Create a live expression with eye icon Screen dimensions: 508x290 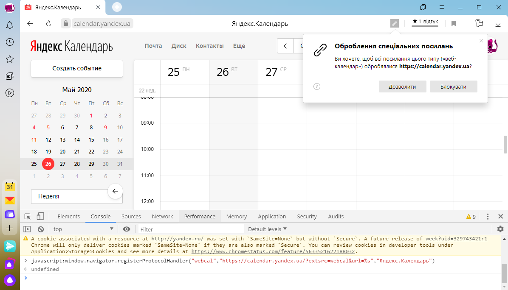point(126,229)
